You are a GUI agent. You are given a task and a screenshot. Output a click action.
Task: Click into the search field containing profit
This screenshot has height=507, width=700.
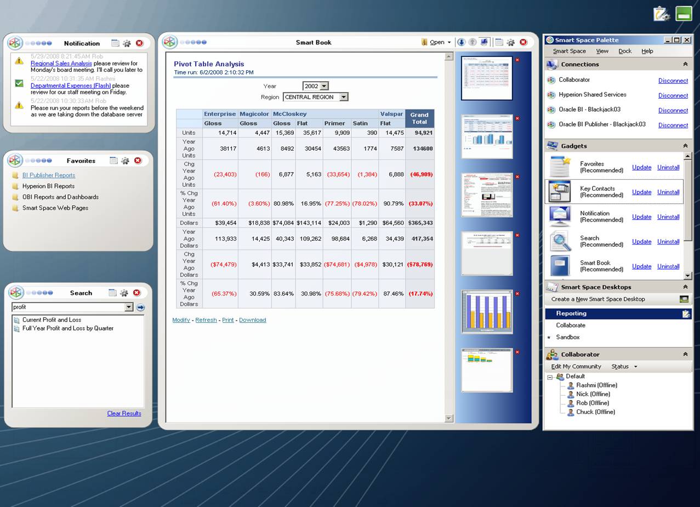[68, 307]
